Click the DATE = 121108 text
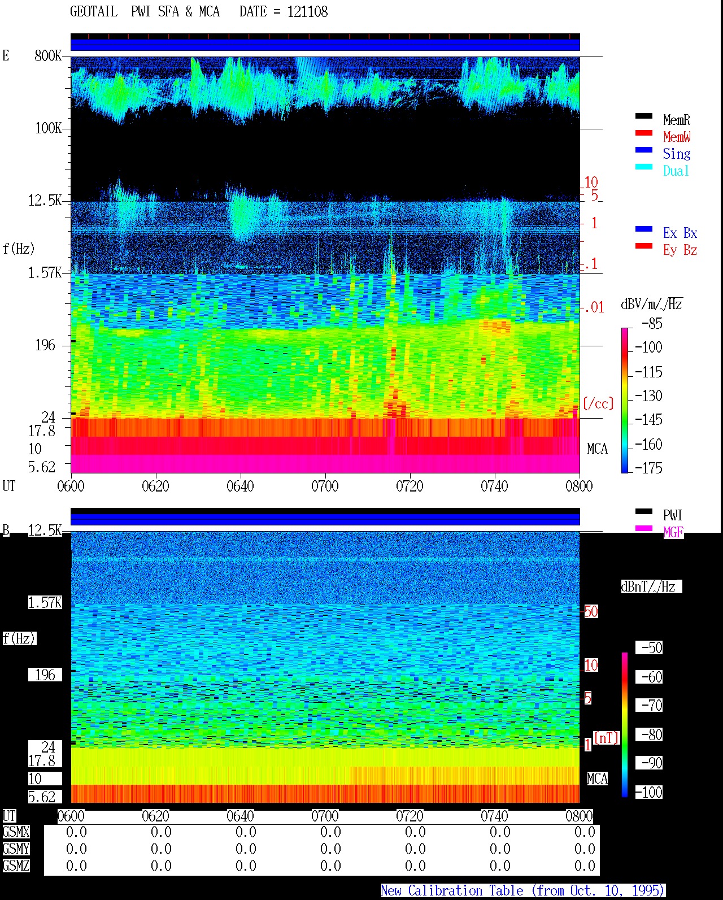723x900 pixels. (284, 12)
